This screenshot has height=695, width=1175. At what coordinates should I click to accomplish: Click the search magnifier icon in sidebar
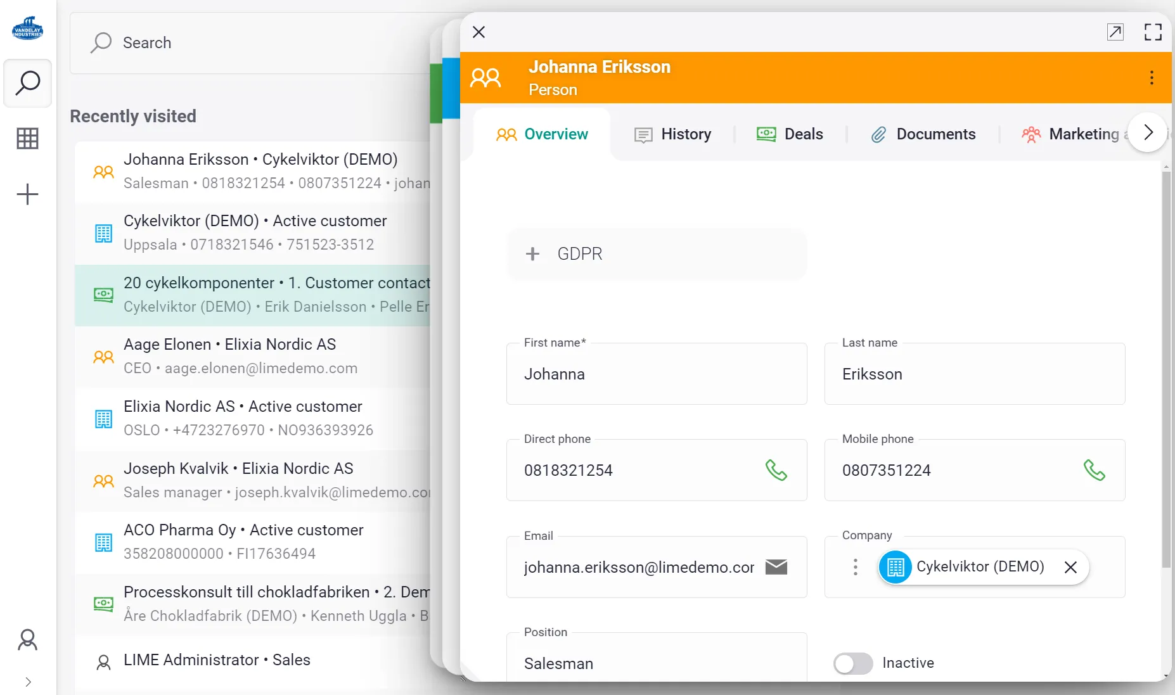[x=28, y=83]
